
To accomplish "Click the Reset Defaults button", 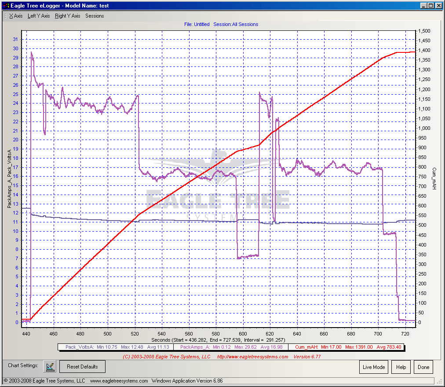I will 82,367.
